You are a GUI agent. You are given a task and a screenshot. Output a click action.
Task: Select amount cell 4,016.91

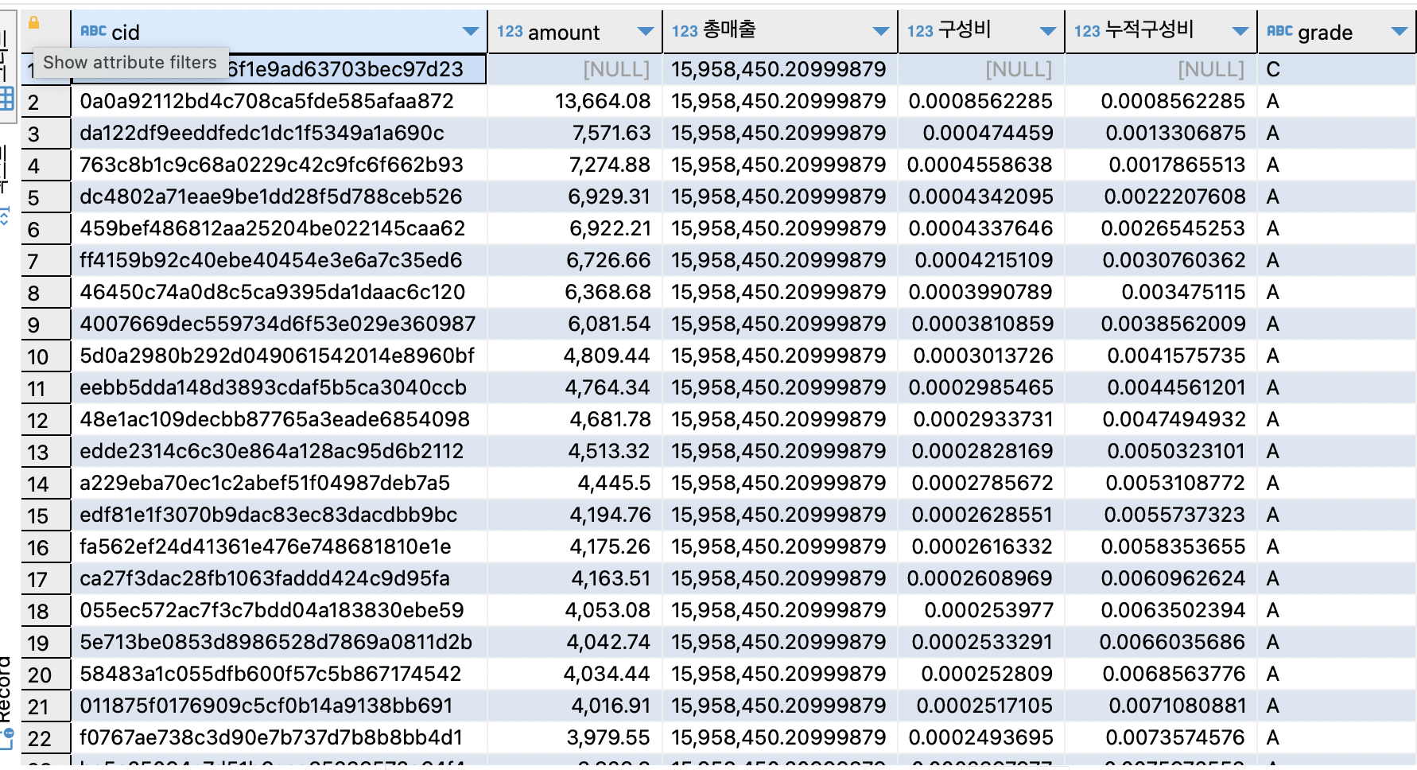point(574,706)
